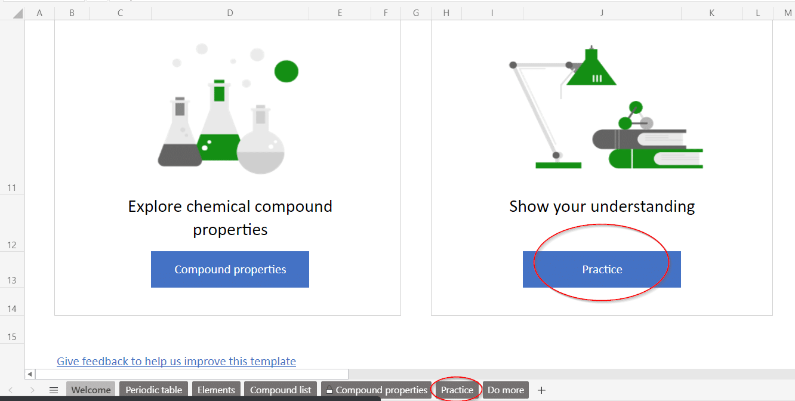Click the next sheet navigation arrow
795x401 pixels.
coord(32,390)
